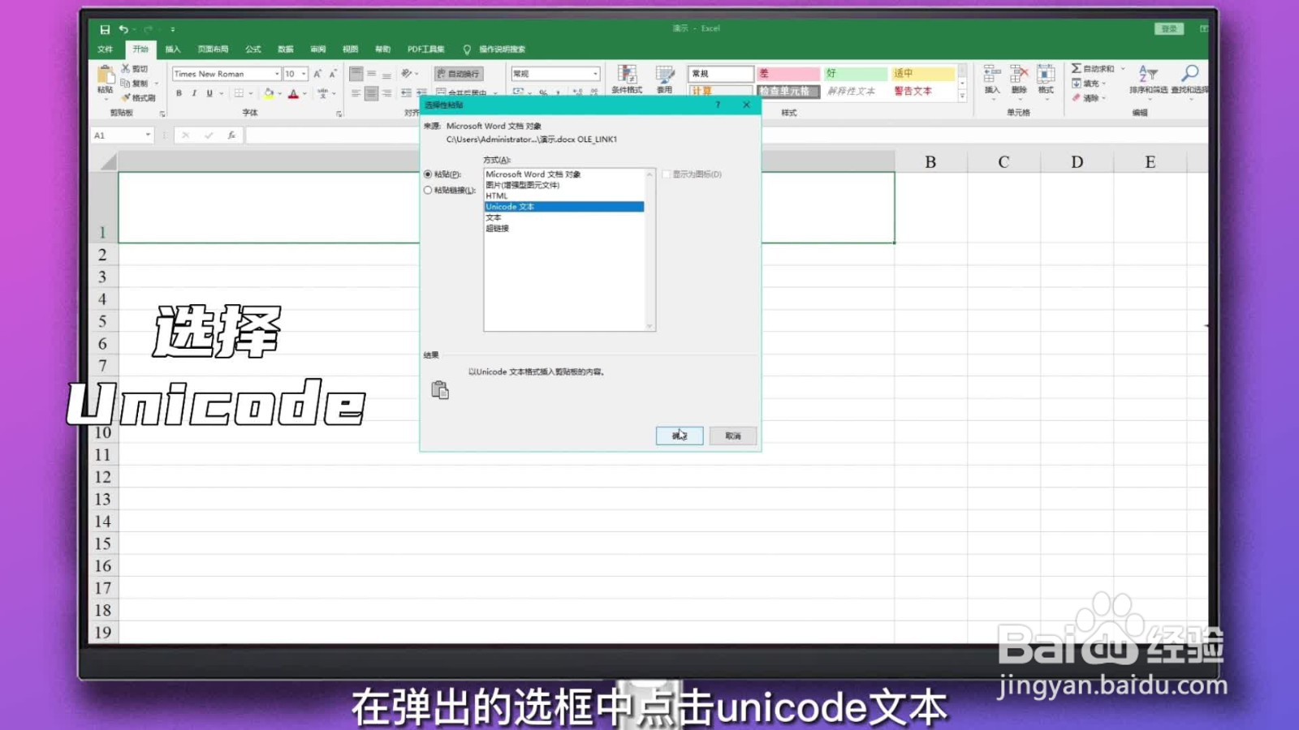This screenshot has width=1299, height=730.
Task: Open the Name Box dropdown arrow
Action: [148, 135]
